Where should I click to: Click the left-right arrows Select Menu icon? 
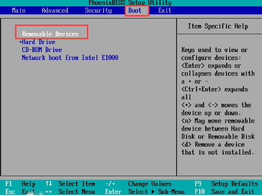48,192
